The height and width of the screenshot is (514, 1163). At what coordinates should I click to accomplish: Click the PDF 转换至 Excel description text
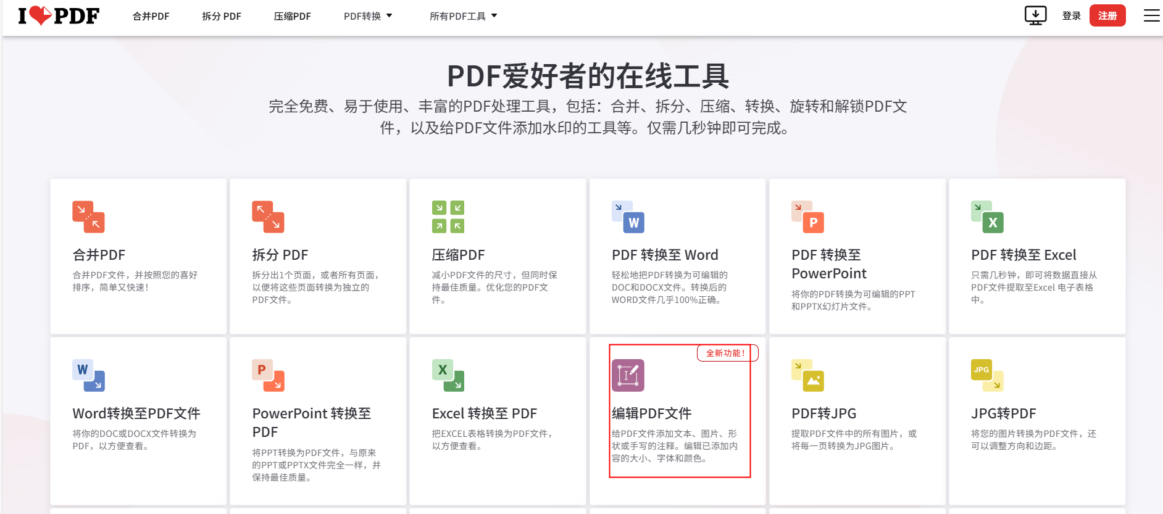click(x=1034, y=288)
